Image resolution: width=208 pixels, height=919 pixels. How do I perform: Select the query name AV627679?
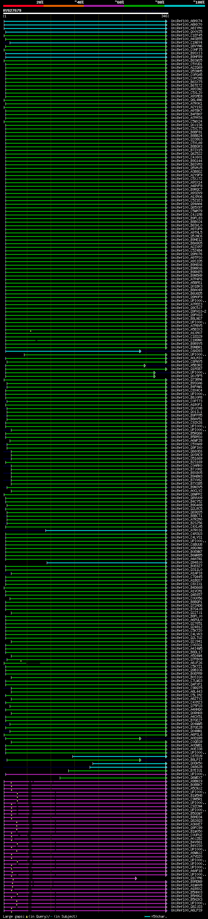(12, 10)
